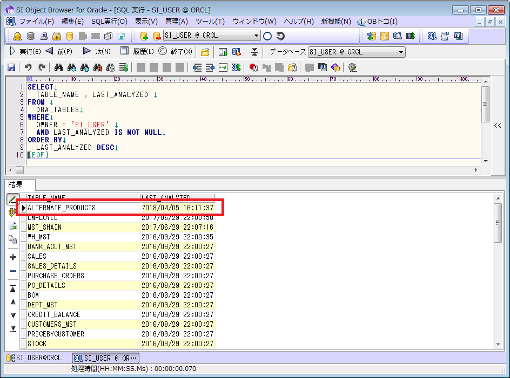
Task: Click the minus delete-row icon in results sidebar
Action: pos(13,271)
